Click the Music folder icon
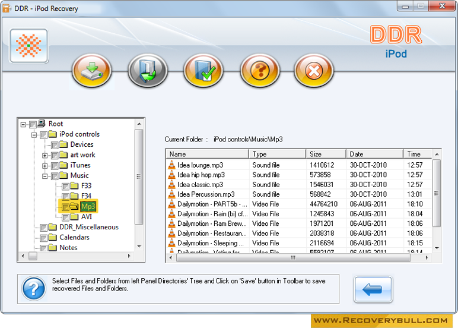Screen dimensions: 458x328 [x=63, y=175]
